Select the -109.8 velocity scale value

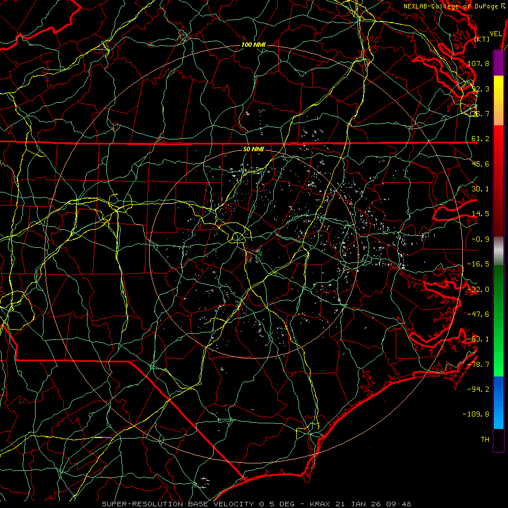pos(476,414)
